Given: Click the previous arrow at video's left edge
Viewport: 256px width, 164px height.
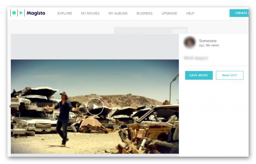Looking at the screenshot, I should point(10,107).
